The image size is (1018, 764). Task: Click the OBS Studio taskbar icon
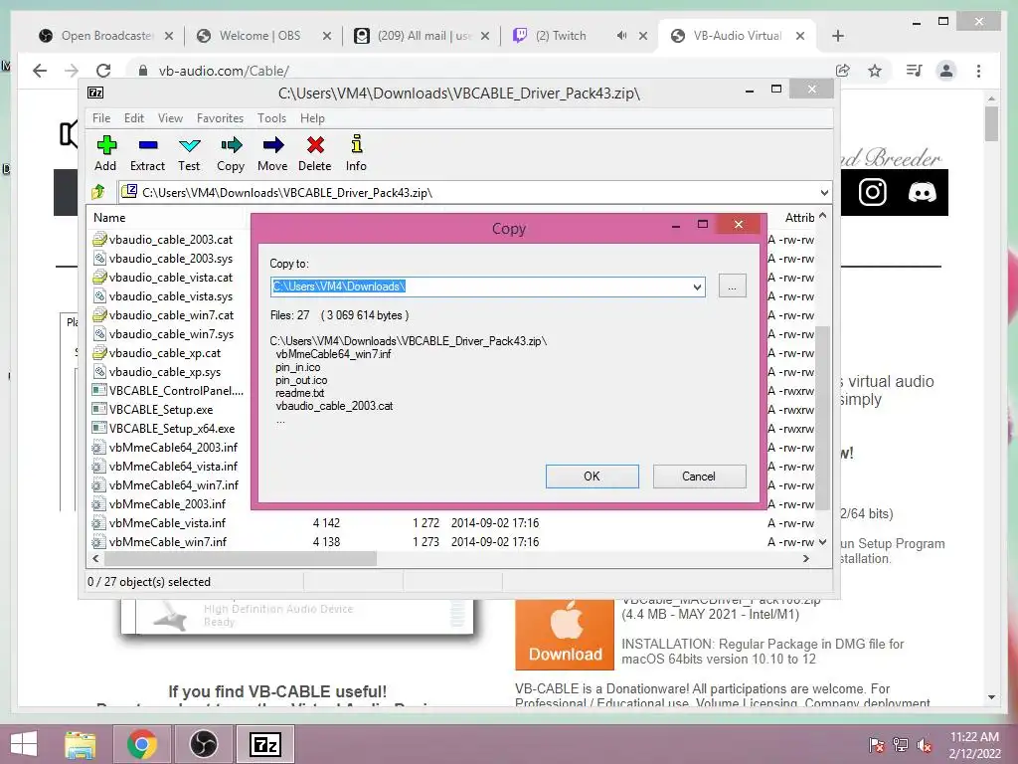pyautogui.click(x=203, y=744)
